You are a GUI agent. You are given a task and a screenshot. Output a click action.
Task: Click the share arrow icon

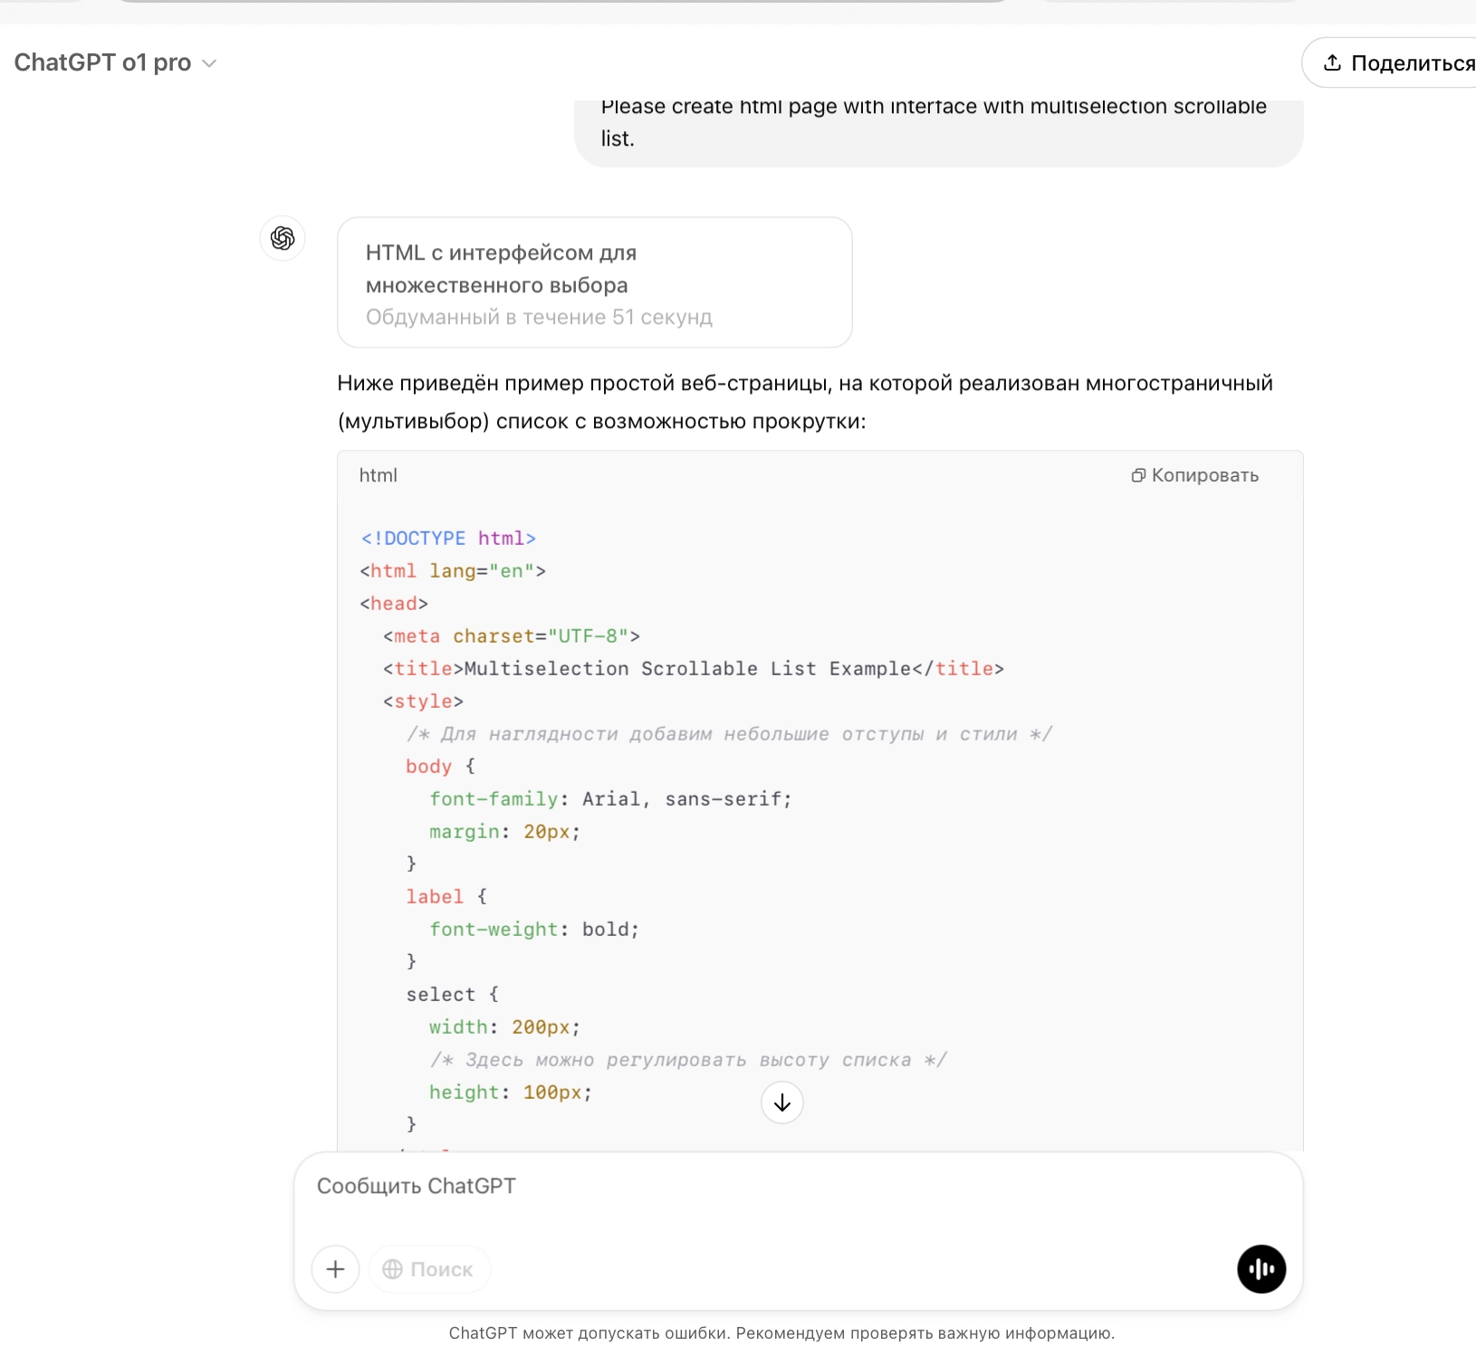[1331, 62]
